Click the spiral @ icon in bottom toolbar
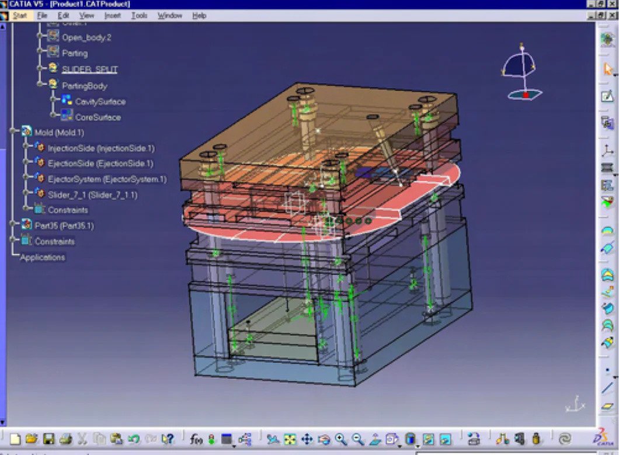The width and height of the screenshot is (619, 455). pyautogui.click(x=565, y=439)
